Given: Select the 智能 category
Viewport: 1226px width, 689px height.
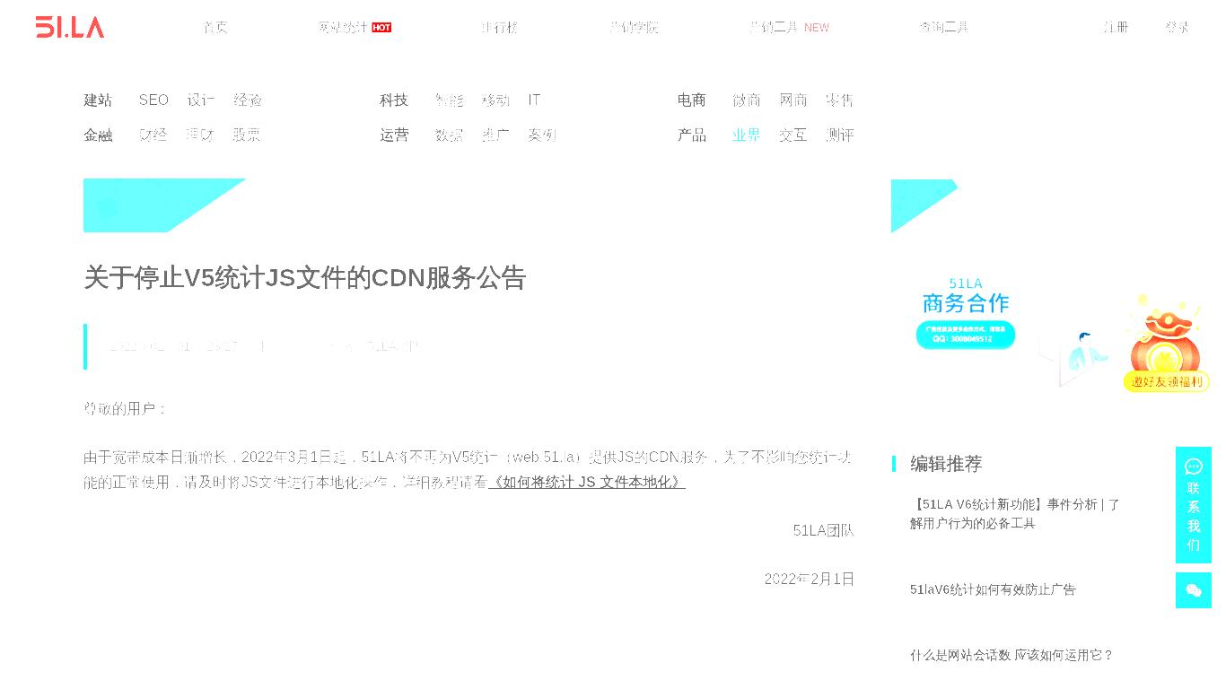Looking at the screenshot, I should coord(450,100).
